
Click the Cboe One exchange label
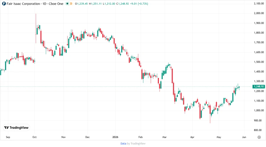click(x=56, y=4)
